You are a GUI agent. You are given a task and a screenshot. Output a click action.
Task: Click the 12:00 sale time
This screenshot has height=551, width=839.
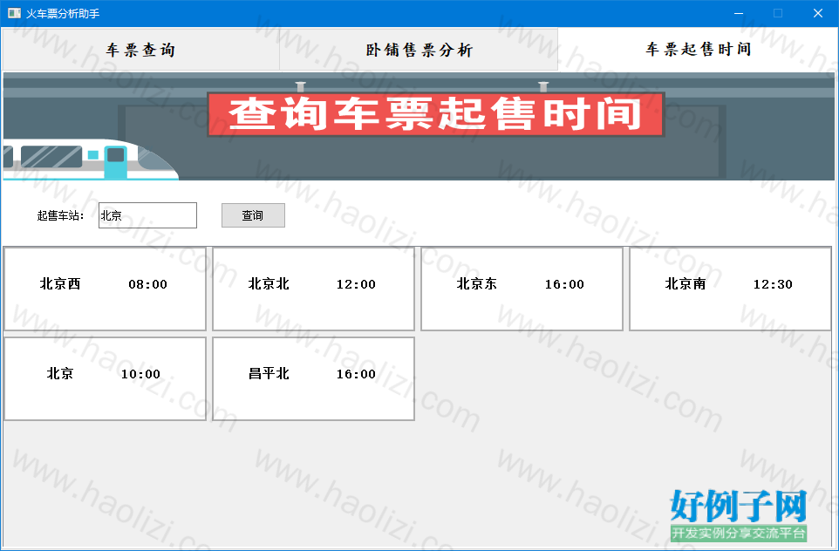tap(356, 284)
